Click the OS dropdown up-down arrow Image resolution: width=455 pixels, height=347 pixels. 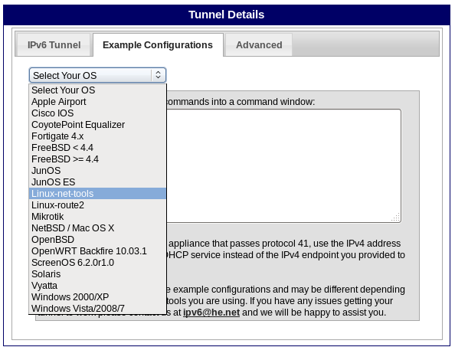(158, 75)
